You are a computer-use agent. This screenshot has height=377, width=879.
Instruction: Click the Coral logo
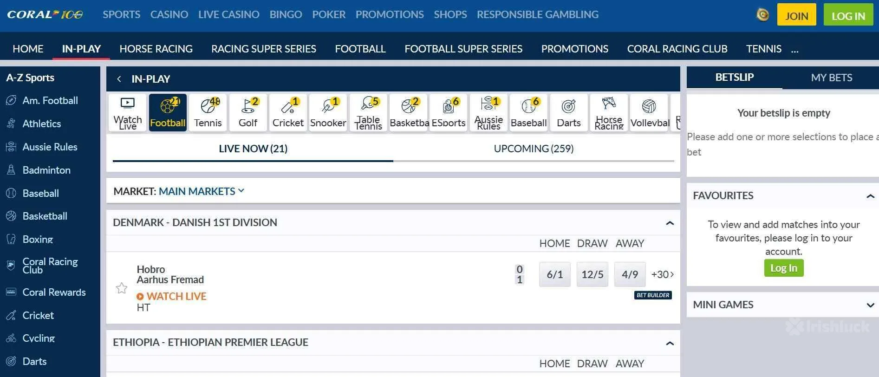[45, 14]
